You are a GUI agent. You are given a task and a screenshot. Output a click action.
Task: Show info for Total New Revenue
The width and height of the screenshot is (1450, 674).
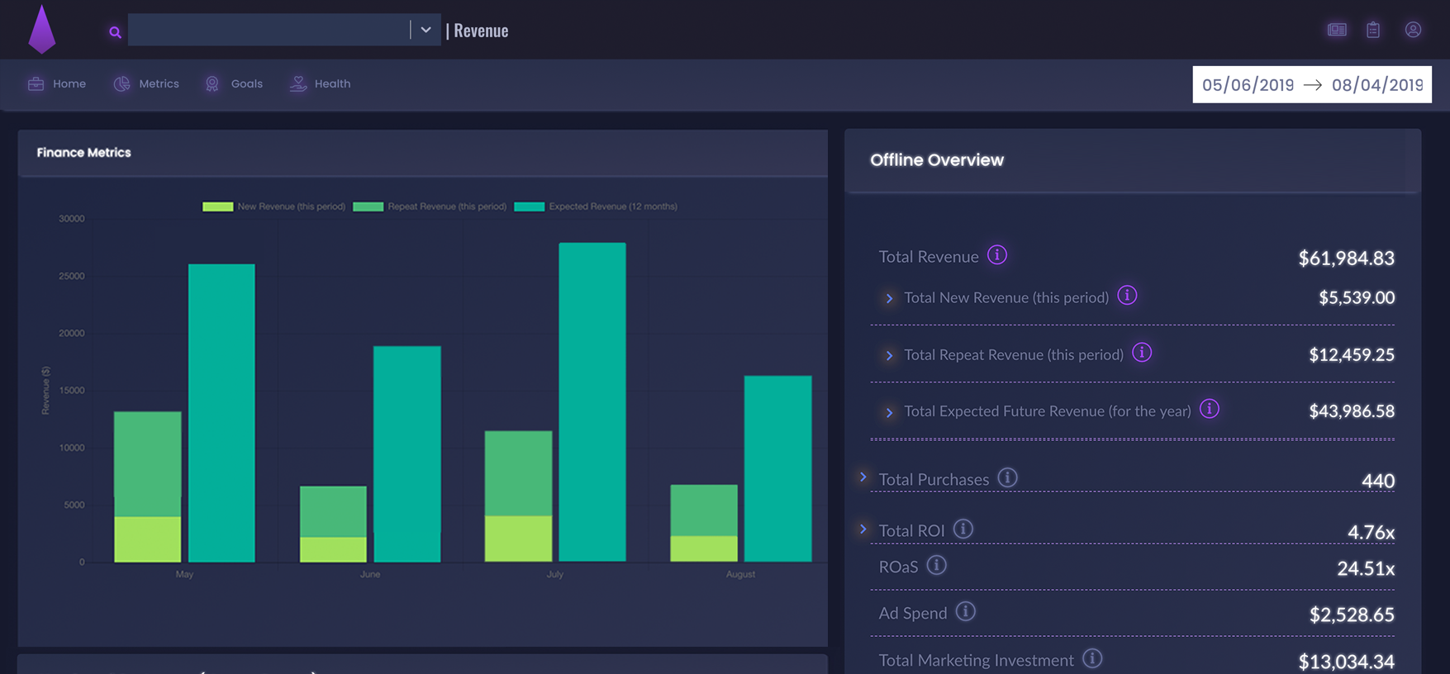coord(1127,295)
